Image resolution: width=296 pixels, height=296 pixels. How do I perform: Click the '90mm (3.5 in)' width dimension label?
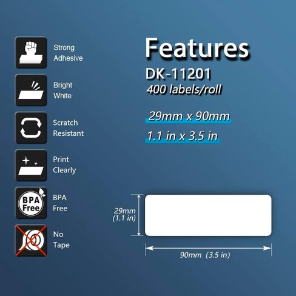point(205,255)
